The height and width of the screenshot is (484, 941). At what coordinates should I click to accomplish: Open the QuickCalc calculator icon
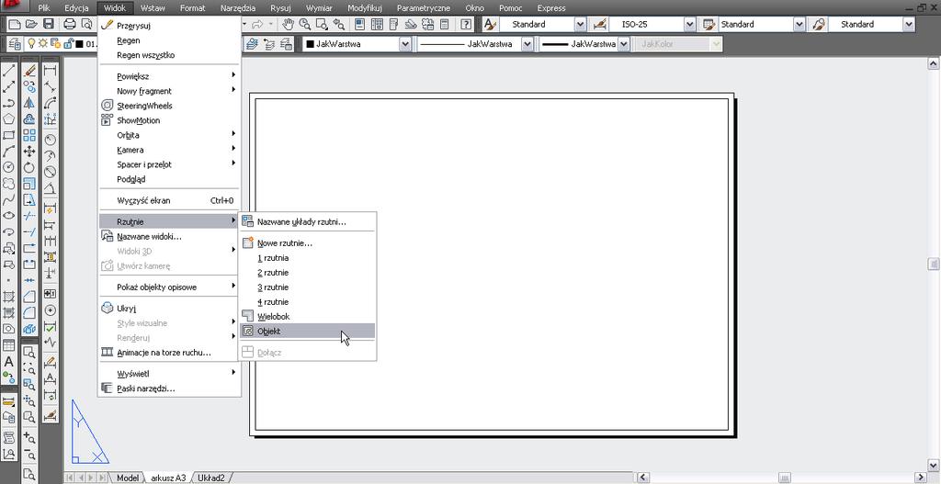(x=445, y=24)
